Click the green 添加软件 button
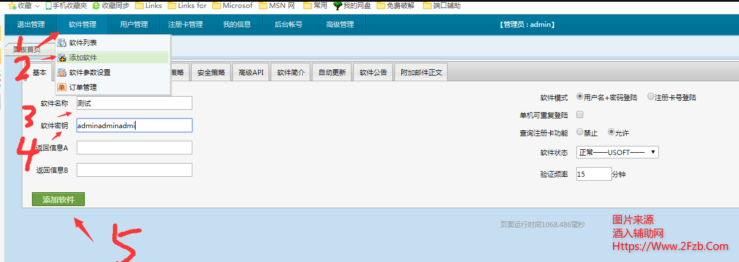The width and height of the screenshot is (739, 262). [58, 199]
